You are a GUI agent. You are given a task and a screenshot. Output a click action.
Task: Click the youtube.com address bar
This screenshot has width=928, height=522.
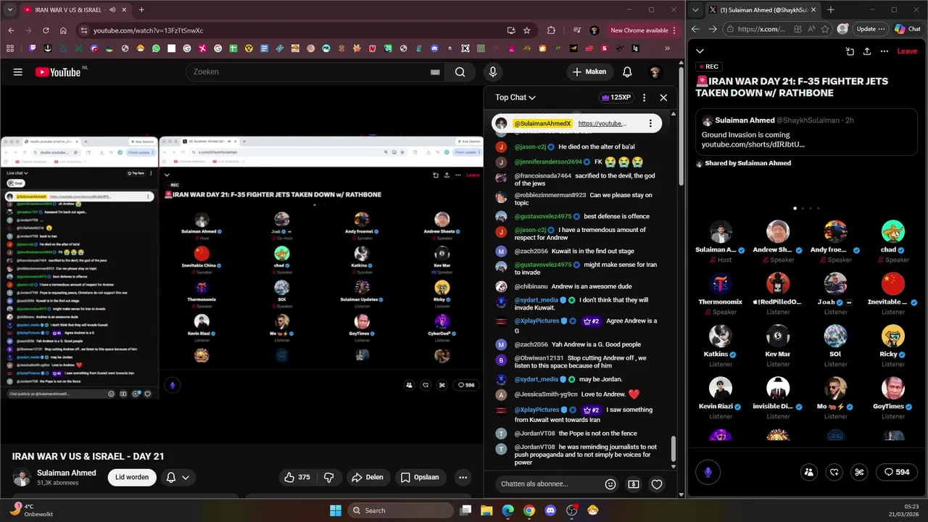click(290, 30)
